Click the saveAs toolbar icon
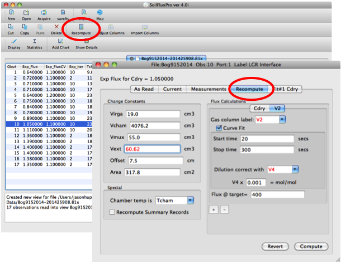 (x=63, y=14)
